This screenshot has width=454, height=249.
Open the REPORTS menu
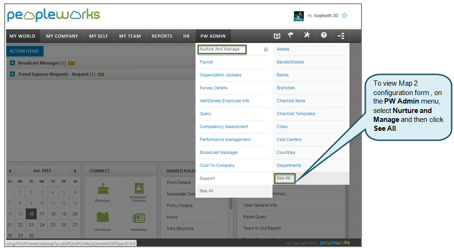[162, 36]
